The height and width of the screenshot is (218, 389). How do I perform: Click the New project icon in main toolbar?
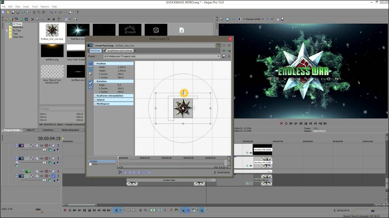(3, 12)
